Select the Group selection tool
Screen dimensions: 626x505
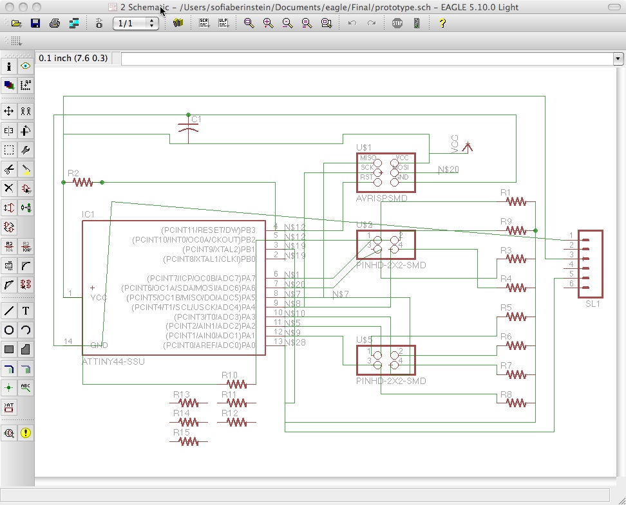[9, 150]
